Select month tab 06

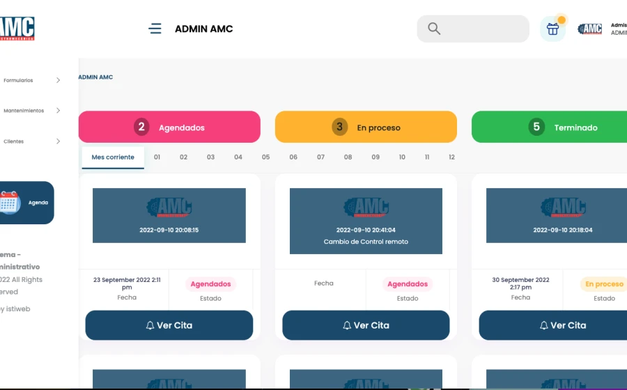(x=293, y=157)
